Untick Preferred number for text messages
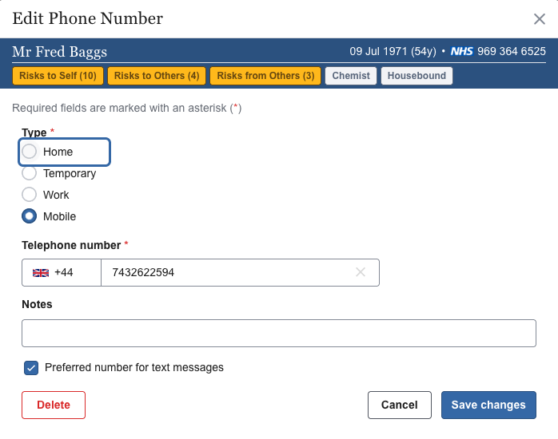 tap(31, 368)
